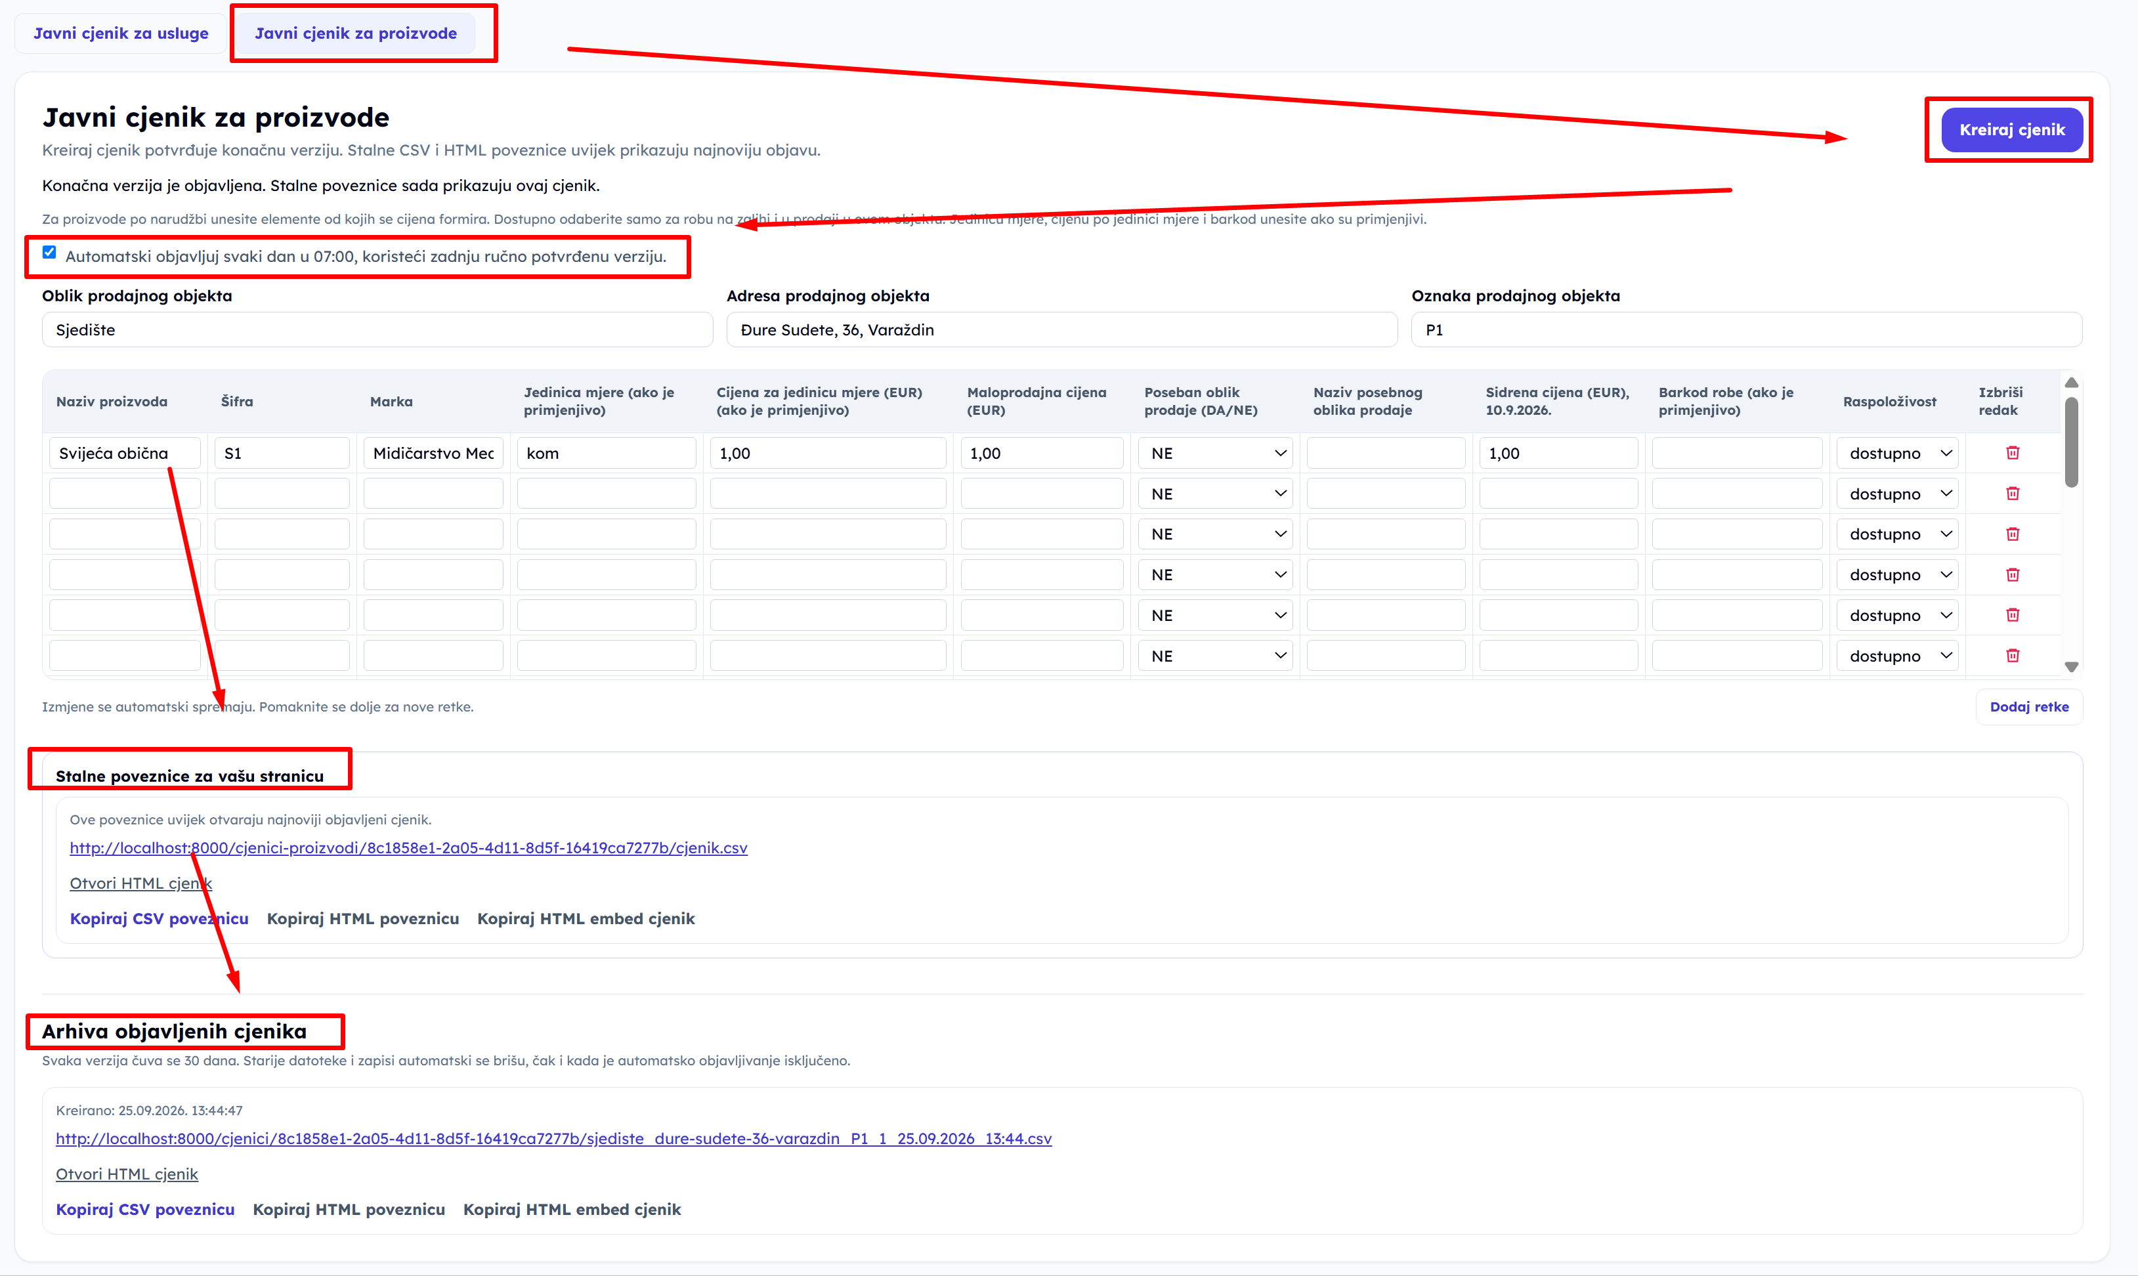This screenshot has width=2138, height=1276.
Task: Click Oblik prodajnog objekta field with Sjedište
Action: [377, 330]
